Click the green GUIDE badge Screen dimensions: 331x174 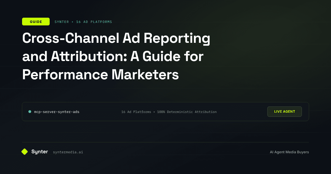pos(36,22)
